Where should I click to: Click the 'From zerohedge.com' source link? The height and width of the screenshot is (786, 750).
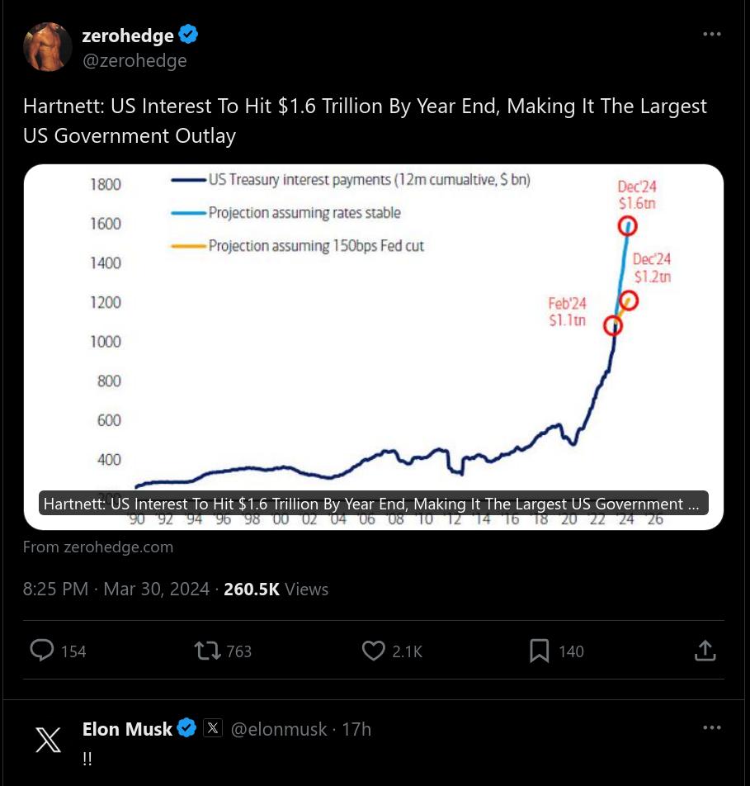[x=98, y=547]
